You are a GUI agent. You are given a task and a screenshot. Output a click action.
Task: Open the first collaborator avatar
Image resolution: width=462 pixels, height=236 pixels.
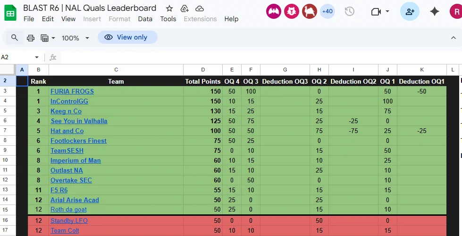pos(273,11)
